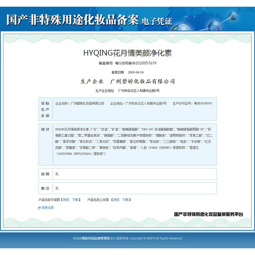
Task: Click the 电子凭证 text in banner
Action: [x=157, y=21]
